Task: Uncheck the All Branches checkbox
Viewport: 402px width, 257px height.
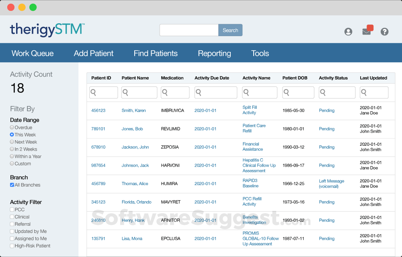Action: [12, 185]
